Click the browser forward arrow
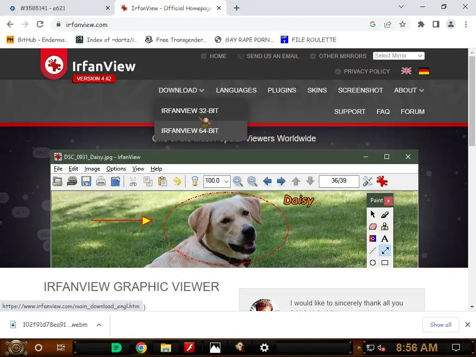The image size is (476, 357). [x=25, y=24]
